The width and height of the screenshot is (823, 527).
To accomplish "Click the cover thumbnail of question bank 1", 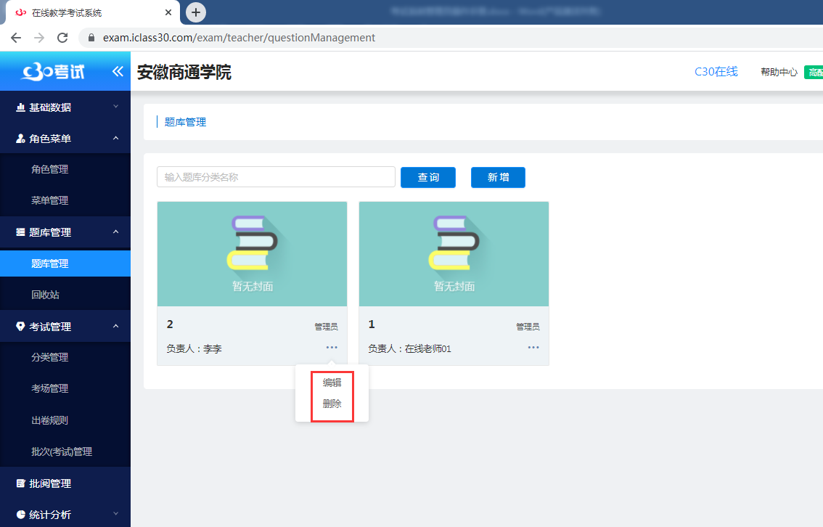I will [x=454, y=254].
